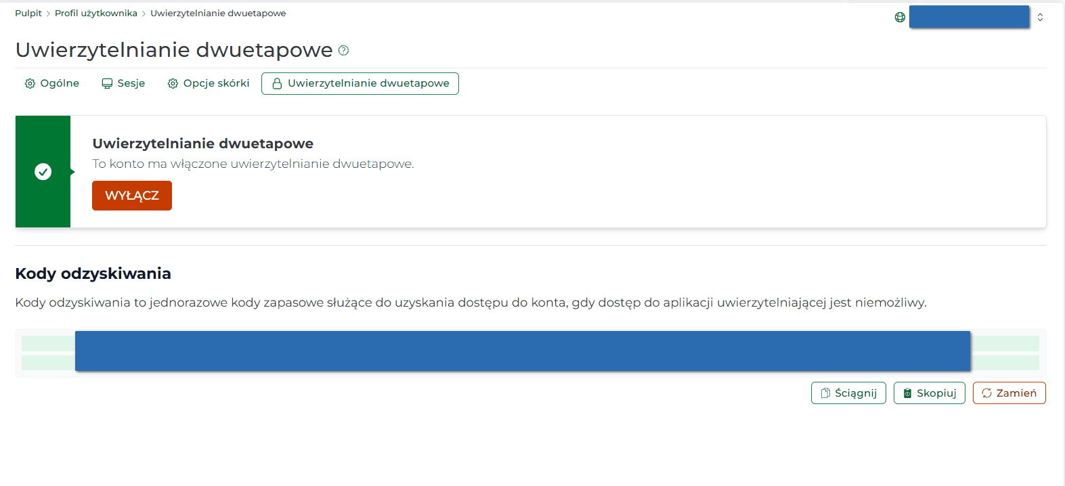1065x486 pixels.
Task: Copy recovery codes with Skopiuj
Action: 930,393
